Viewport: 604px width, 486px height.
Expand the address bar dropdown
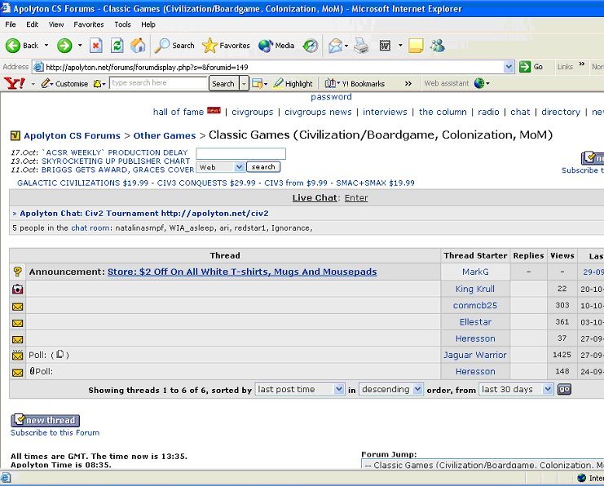point(509,67)
